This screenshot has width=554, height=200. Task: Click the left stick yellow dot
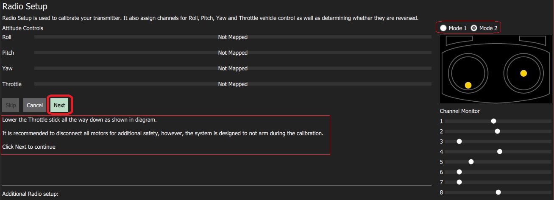coord(468,85)
